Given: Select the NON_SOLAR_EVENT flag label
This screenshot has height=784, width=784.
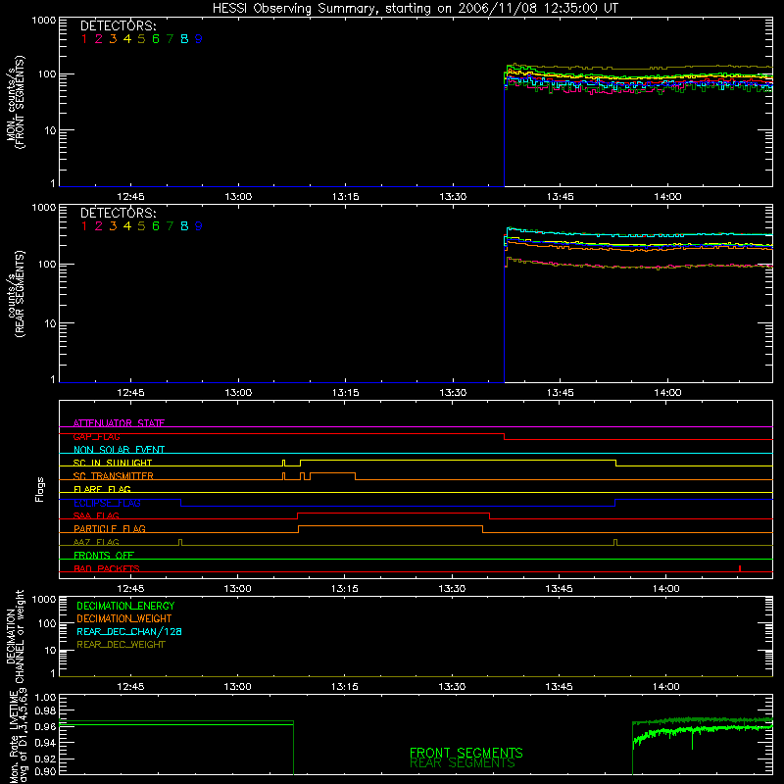Looking at the screenshot, I should coord(119,450).
